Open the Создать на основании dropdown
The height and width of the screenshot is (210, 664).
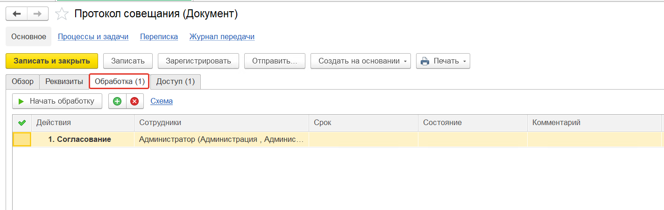click(x=360, y=61)
